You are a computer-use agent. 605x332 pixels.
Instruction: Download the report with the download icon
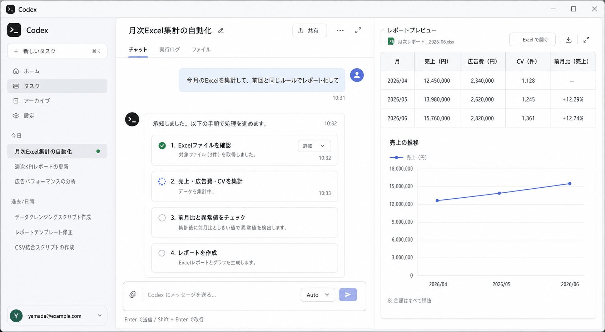tap(569, 40)
